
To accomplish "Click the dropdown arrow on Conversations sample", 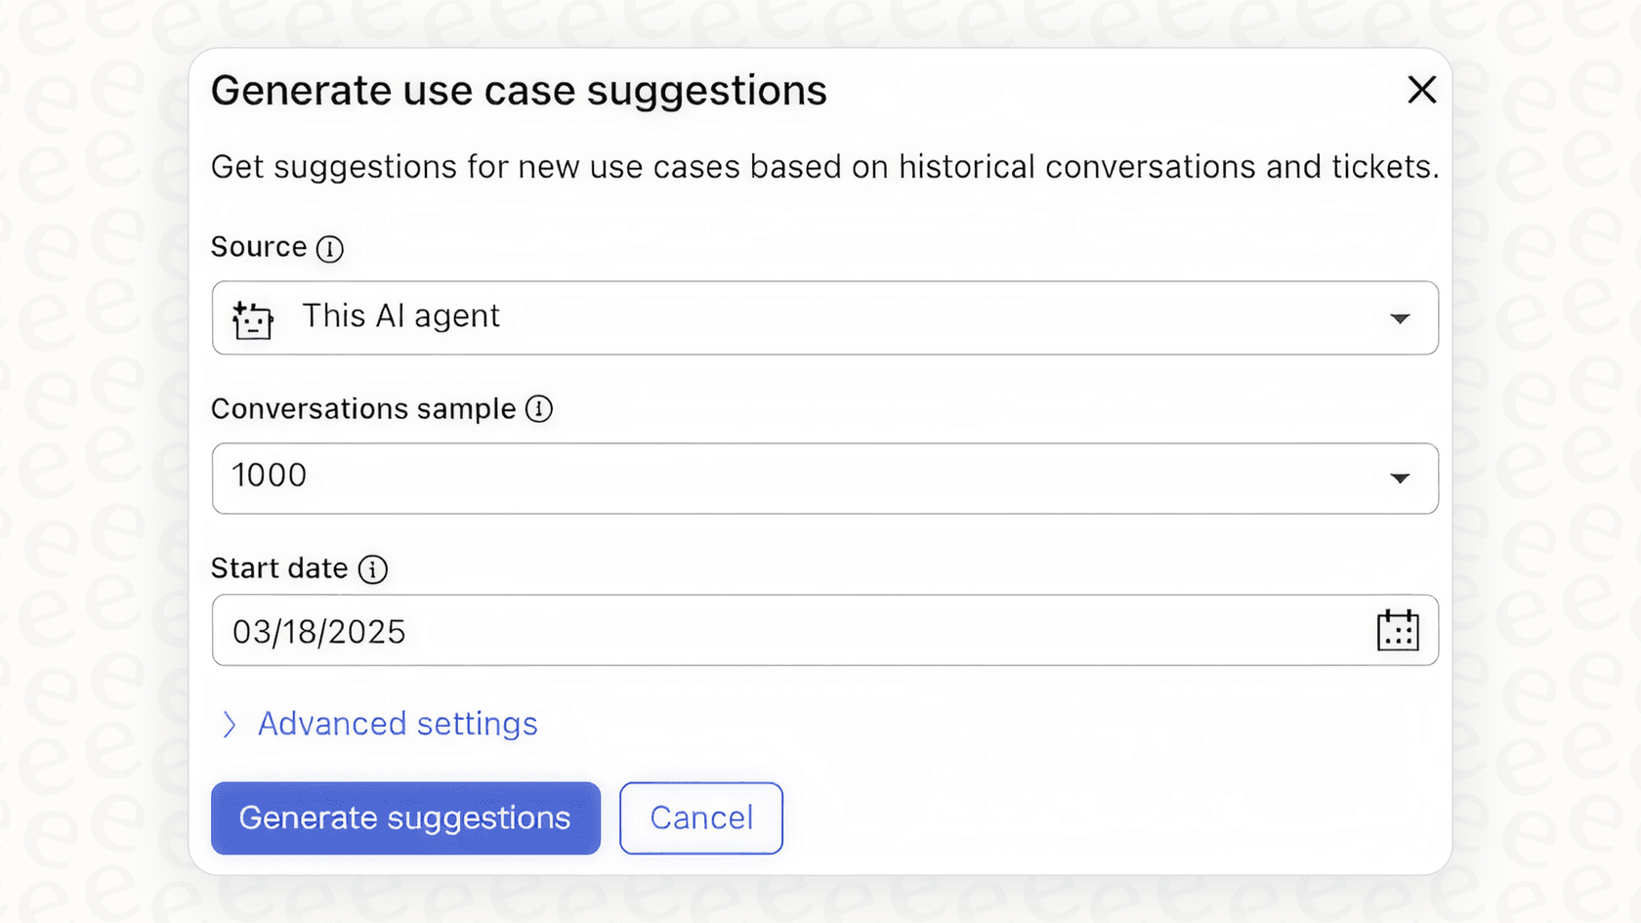I will pyautogui.click(x=1402, y=479).
